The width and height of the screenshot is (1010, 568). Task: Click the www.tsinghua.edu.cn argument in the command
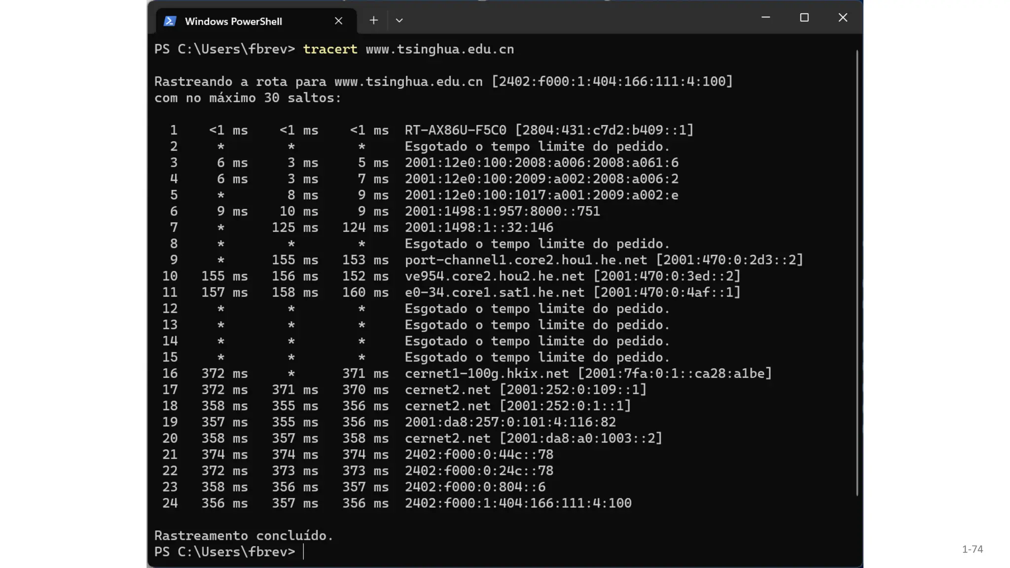pos(440,49)
